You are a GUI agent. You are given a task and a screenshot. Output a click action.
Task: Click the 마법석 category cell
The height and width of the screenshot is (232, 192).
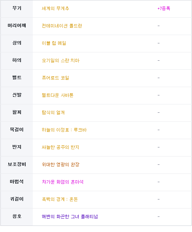[17, 182]
